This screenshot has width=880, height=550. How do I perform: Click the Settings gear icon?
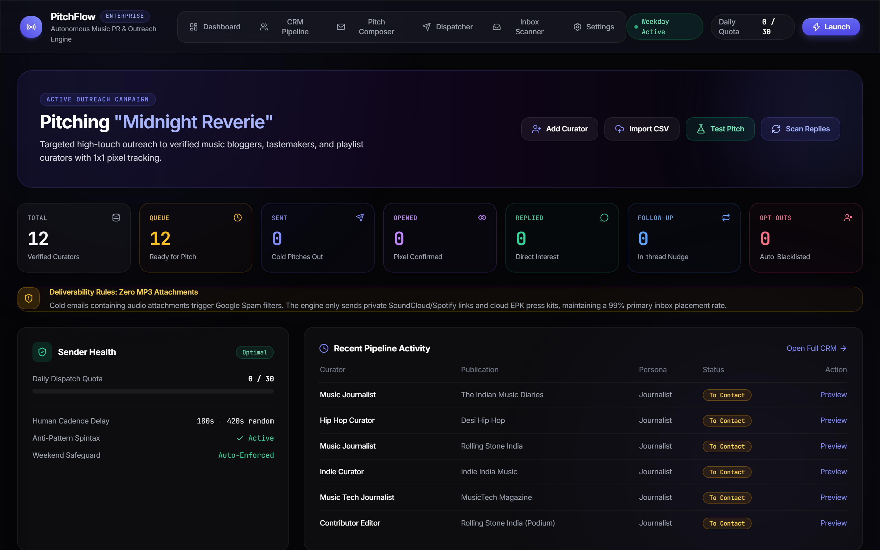577,27
